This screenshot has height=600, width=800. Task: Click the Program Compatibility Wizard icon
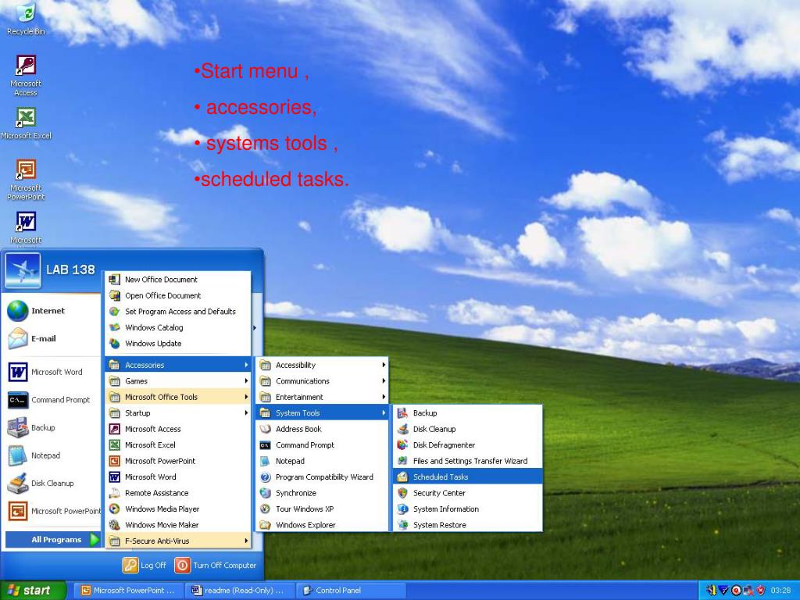click(266, 477)
